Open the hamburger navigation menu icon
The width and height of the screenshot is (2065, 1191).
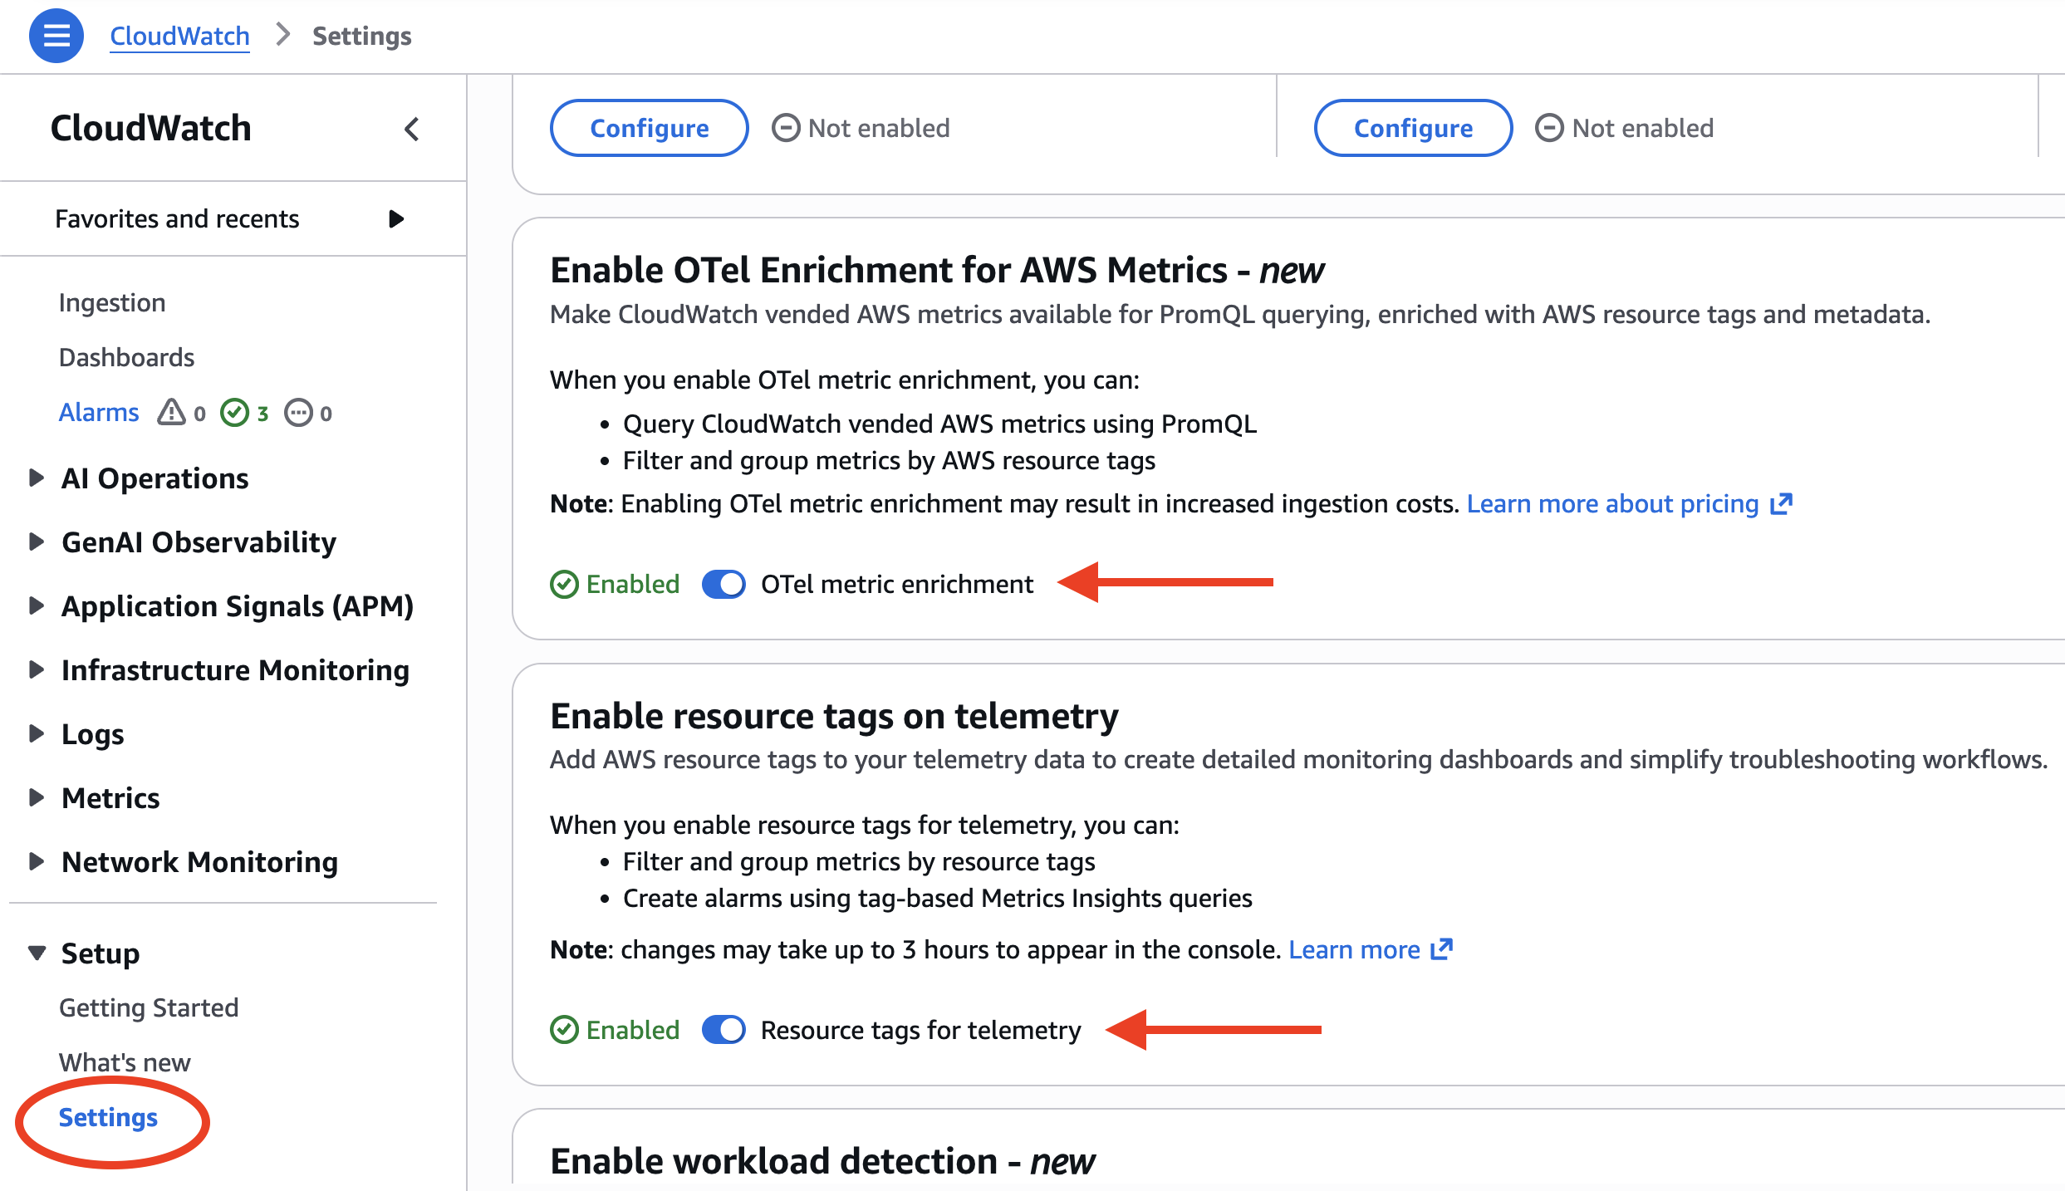coord(56,36)
